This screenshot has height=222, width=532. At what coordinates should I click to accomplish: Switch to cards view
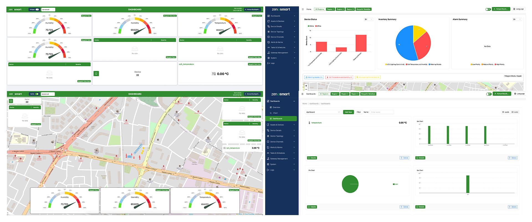(506, 112)
